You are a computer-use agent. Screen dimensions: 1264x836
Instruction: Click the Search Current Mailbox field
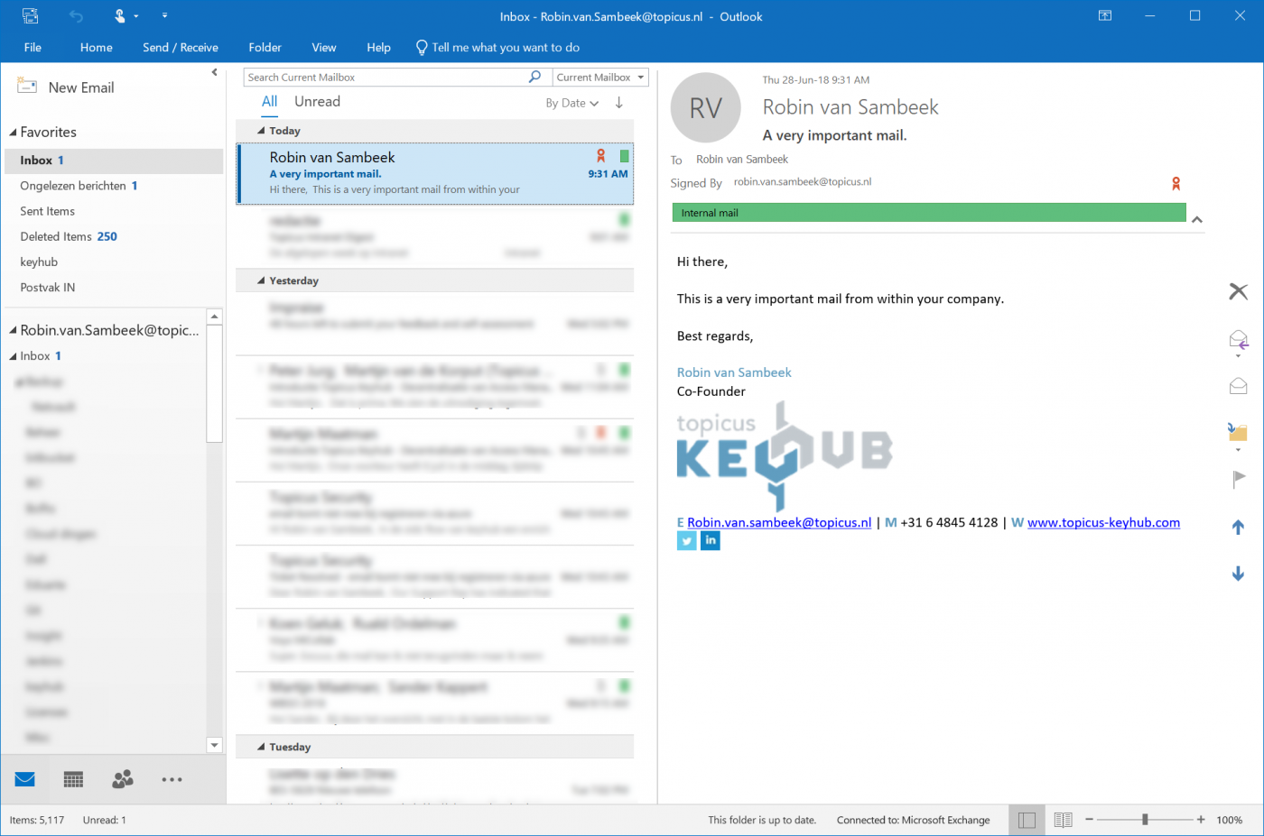pos(386,78)
